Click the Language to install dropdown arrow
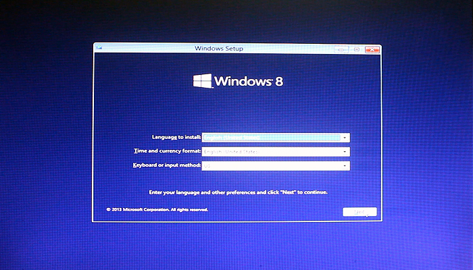Image resolution: width=473 pixels, height=270 pixels. (x=345, y=138)
